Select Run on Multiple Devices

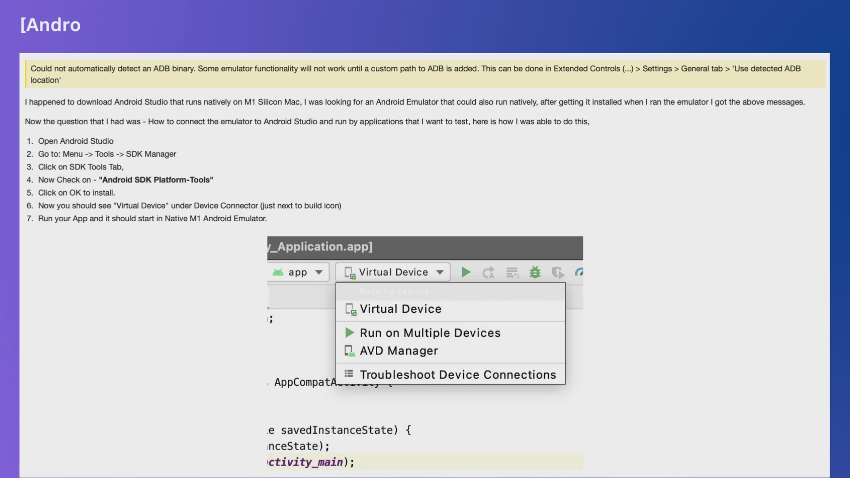coord(429,333)
